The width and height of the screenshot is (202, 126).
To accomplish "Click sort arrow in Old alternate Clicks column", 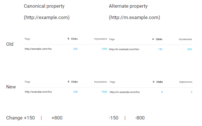I will coord(153,39).
